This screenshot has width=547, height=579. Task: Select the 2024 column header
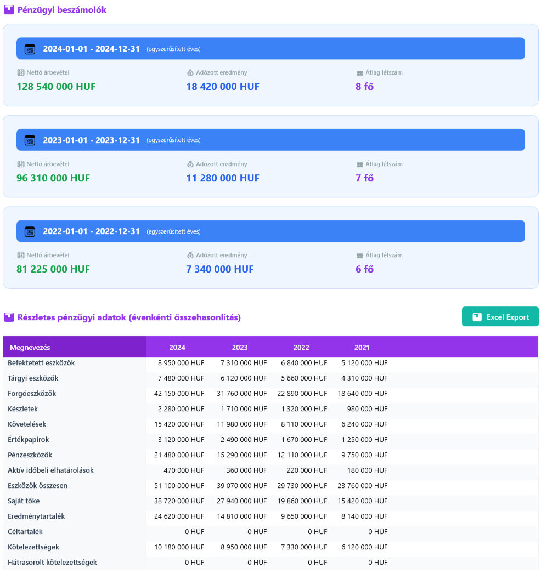177,348
